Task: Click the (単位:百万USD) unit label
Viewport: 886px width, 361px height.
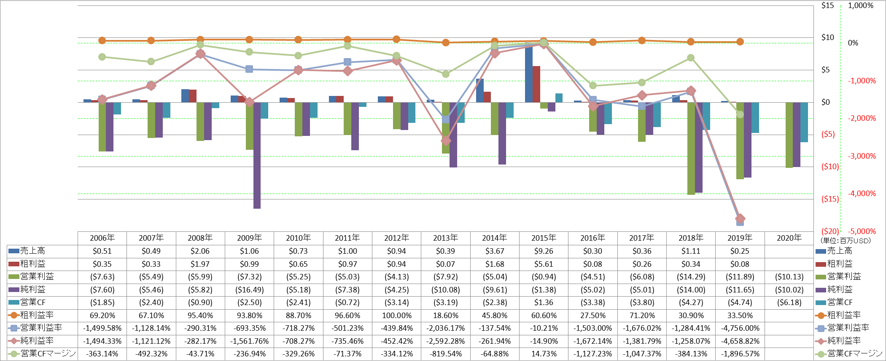Action: pyautogui.click(x=846, y=241)
